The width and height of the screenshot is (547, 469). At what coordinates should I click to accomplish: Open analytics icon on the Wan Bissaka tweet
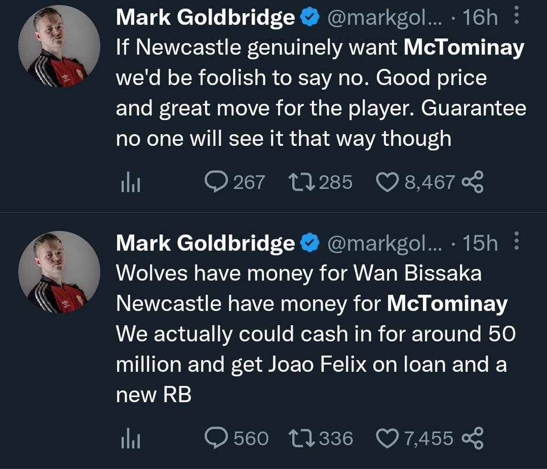coord(130,440)
